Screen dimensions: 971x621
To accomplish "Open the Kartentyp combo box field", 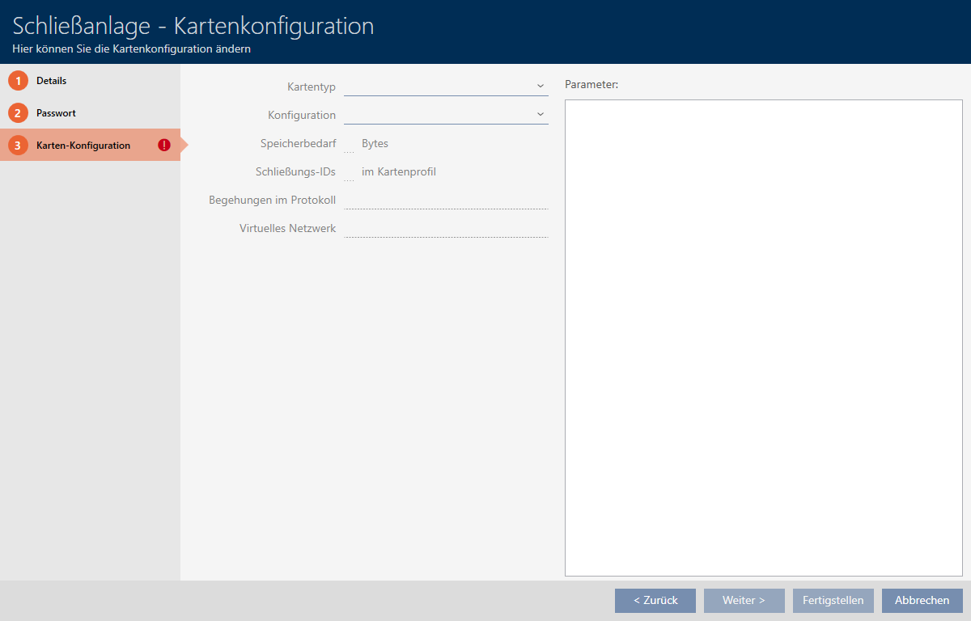I will tap(437, 87).
